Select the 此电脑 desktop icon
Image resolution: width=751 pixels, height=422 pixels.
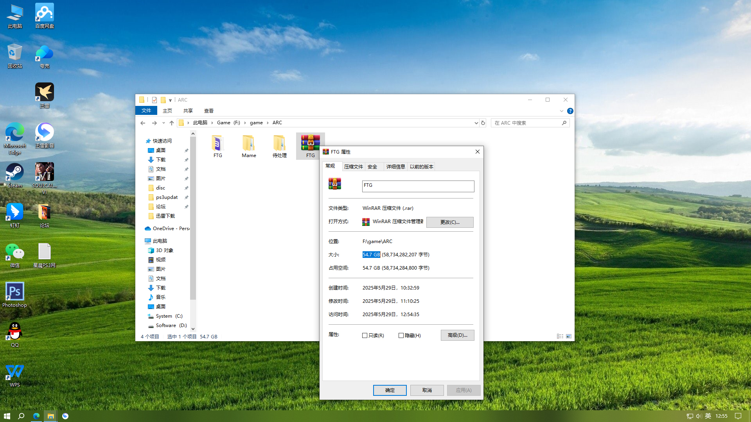pyautogui.click(x=14, y=16)
